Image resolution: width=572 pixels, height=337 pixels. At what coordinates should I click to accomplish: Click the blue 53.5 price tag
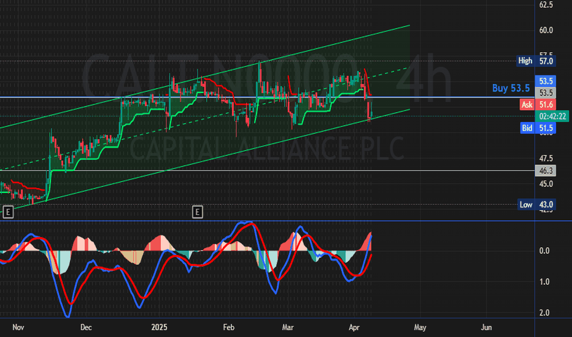(546, 81)
